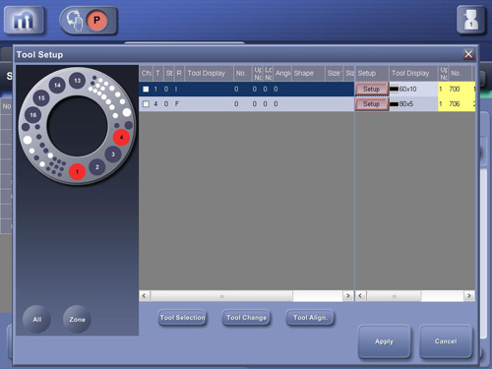Select the 80x5 tool display cell
The height and width of the screenshot is (369, 492).
click(413, 104)
